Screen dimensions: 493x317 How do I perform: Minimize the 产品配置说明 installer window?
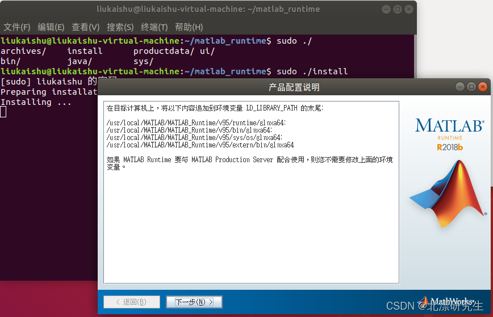pyautogui.click(x=460, y=87)
